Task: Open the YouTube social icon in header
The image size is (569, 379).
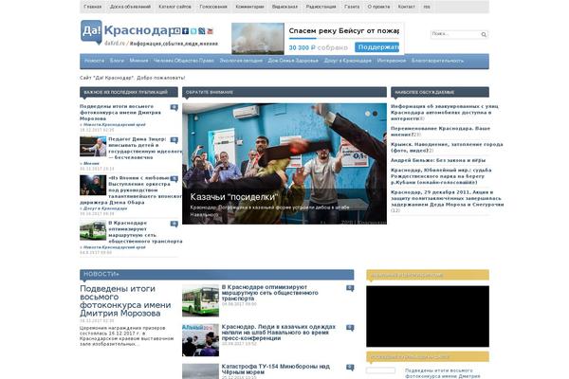Action: click(x=210, y=31)
